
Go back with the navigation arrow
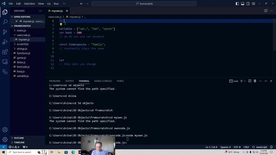click(x=82, y=3)
